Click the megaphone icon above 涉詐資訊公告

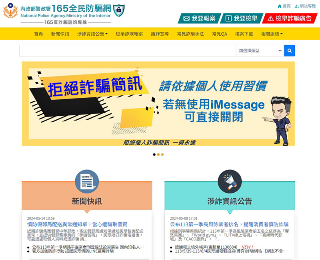point(230,181)
